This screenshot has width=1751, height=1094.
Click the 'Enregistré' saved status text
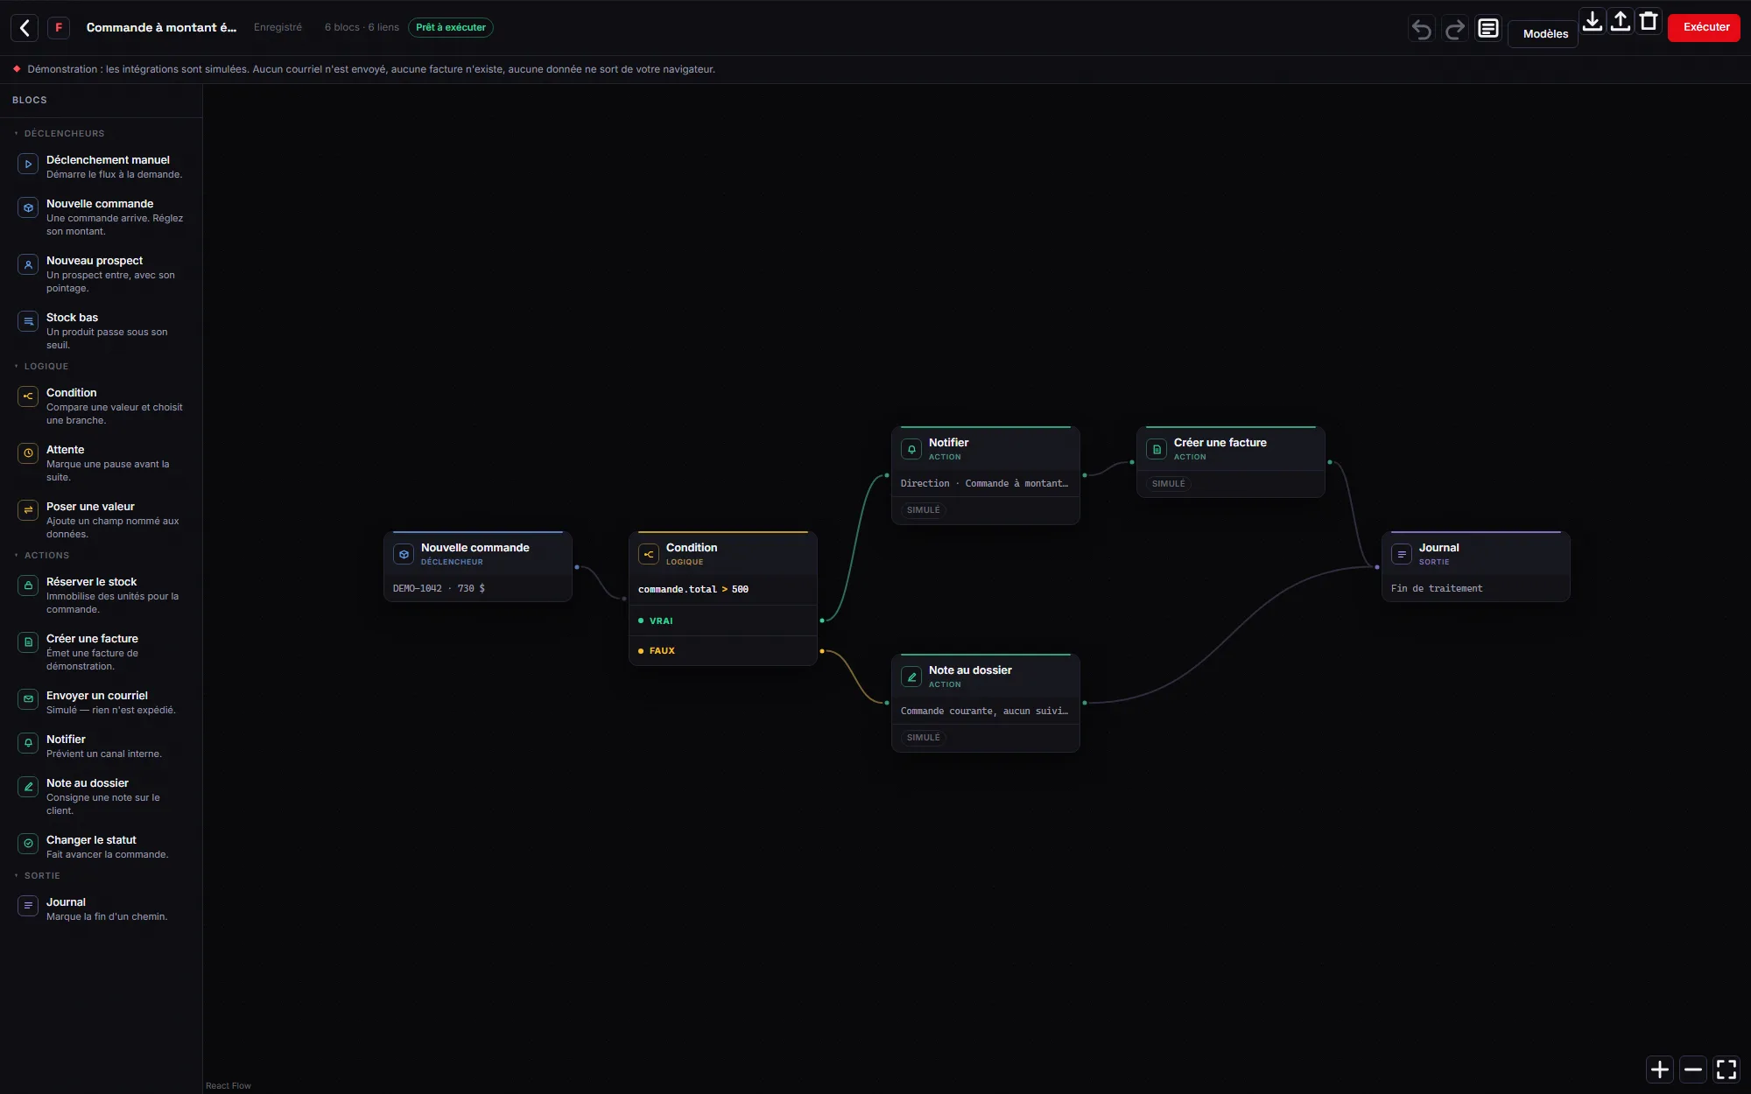pos(278,28)
